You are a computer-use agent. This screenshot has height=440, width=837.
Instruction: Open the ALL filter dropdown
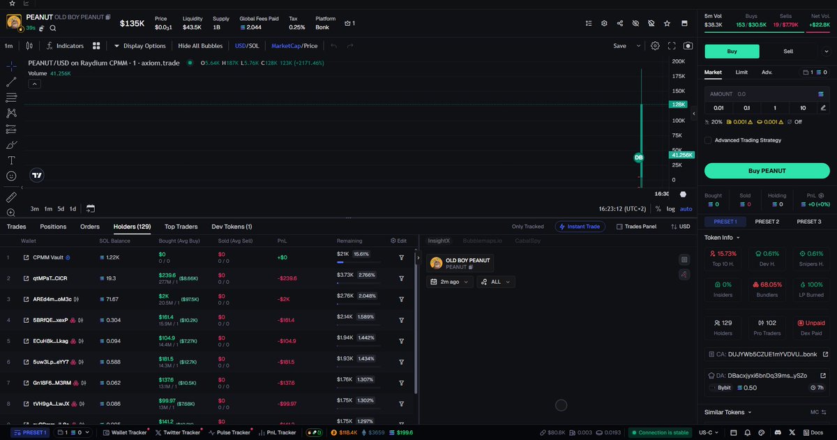(496, 282)
